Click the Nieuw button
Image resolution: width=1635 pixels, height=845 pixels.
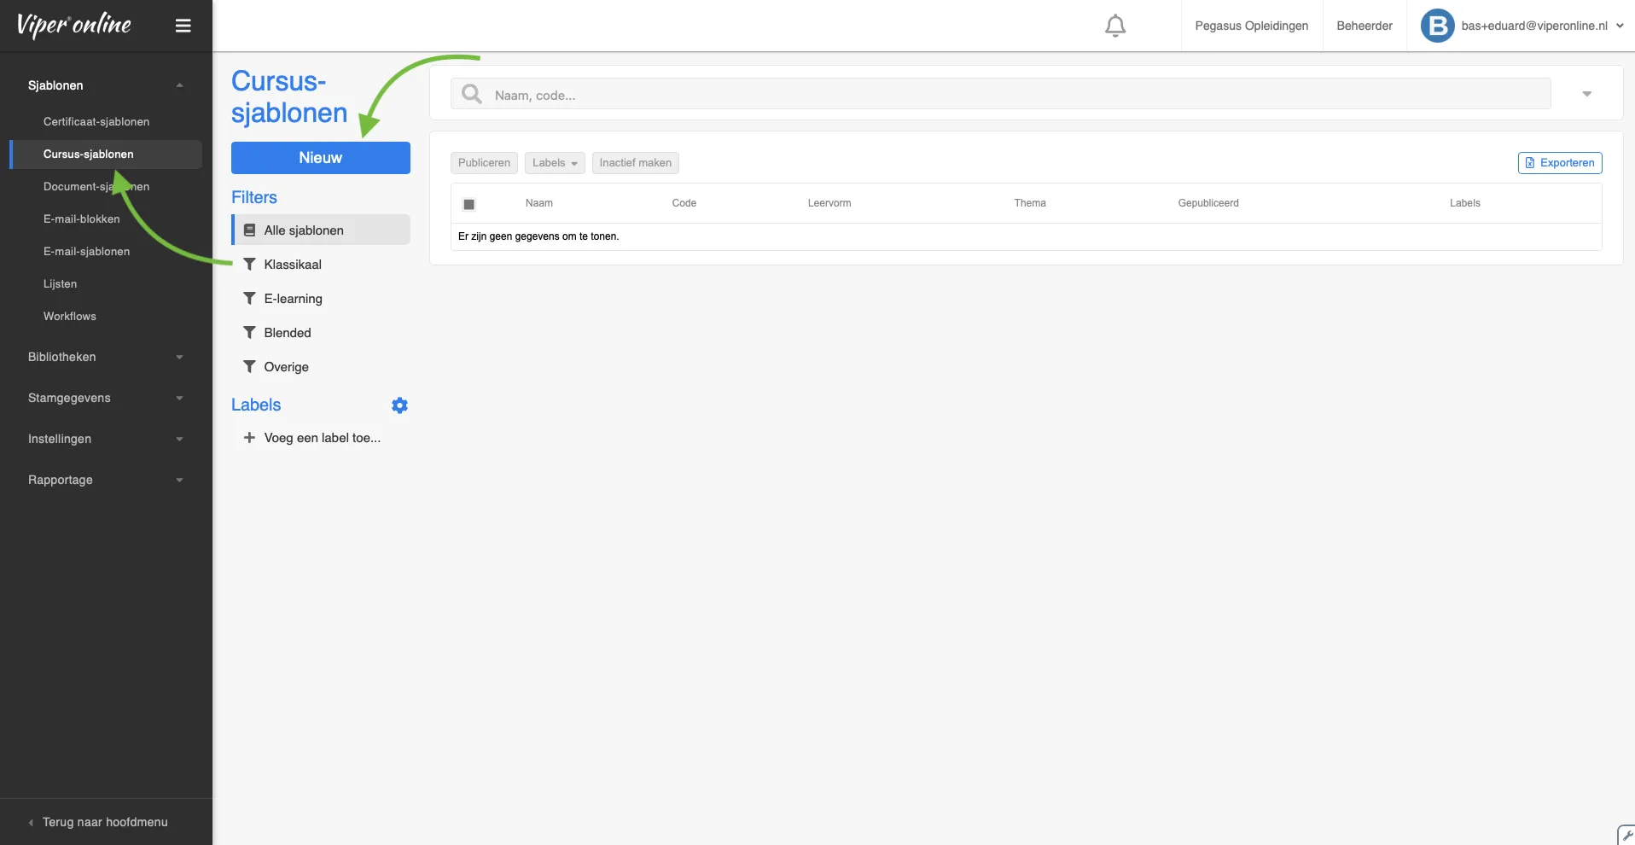[x=320, y=158]
